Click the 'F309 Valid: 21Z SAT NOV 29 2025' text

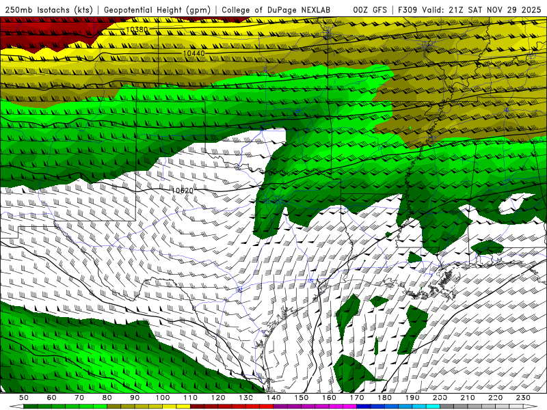point(470,10)
